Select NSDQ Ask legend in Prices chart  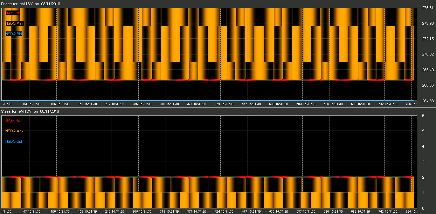14,23
